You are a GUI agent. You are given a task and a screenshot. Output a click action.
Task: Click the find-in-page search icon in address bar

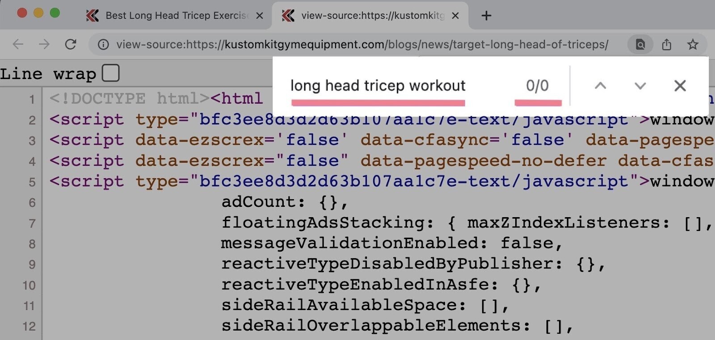(x=640, y=45)
